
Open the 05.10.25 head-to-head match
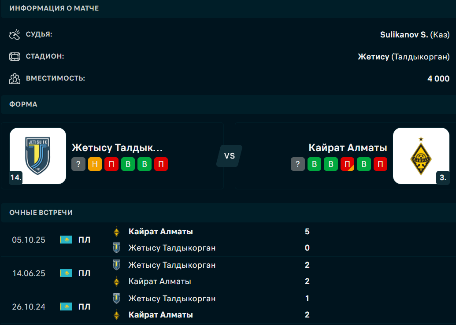(29, 240)
